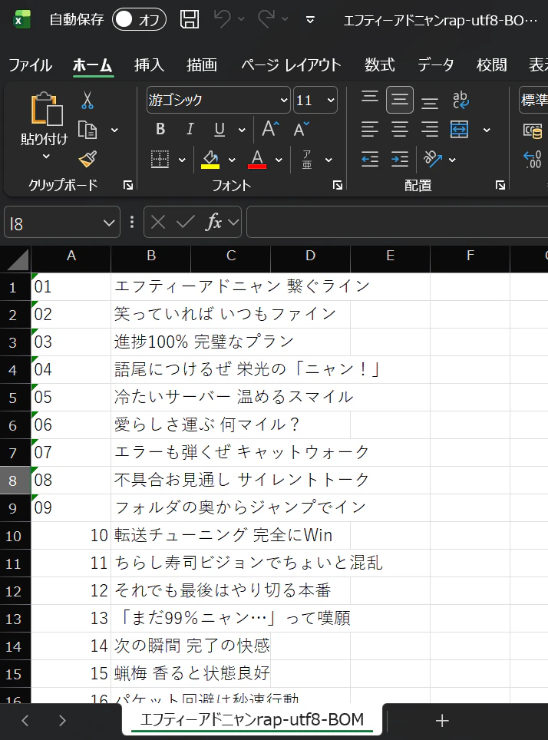Click Merge and Center icon
This screenshot has height=740, width=548.
459,129
